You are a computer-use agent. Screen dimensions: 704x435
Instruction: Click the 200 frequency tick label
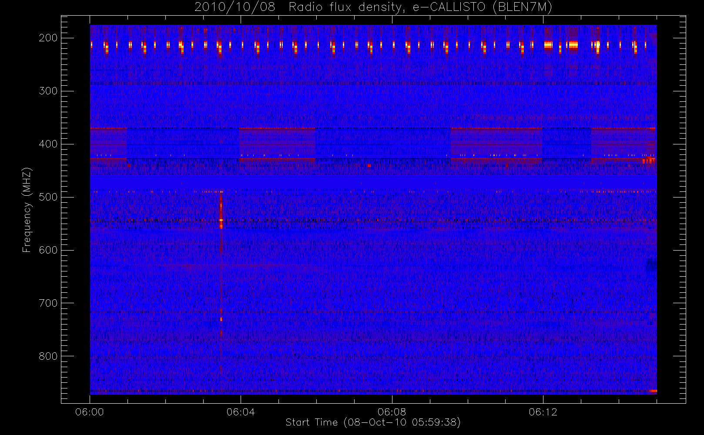click(x=48, y=38)
